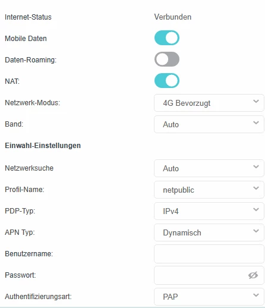The height and width of the screenshot is (308, 265).
Task: Click the chevron arrow of the Netzwerk-Modus box
Action: pyautogui.click(x=256, y=102)
